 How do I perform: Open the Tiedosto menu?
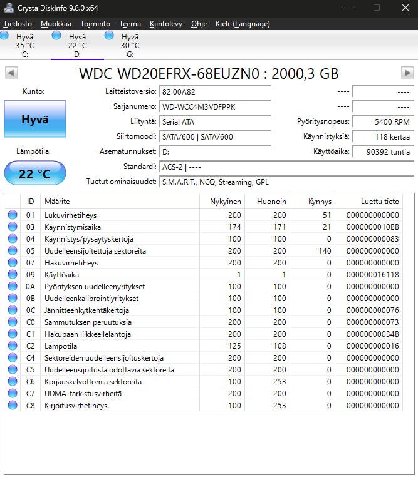tap(18, 24)
